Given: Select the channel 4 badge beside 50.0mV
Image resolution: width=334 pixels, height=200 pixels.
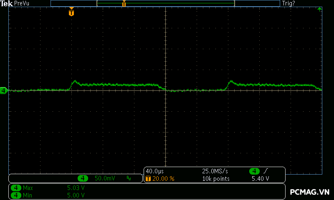Looking at the screenshot, I should coord(83,178).
